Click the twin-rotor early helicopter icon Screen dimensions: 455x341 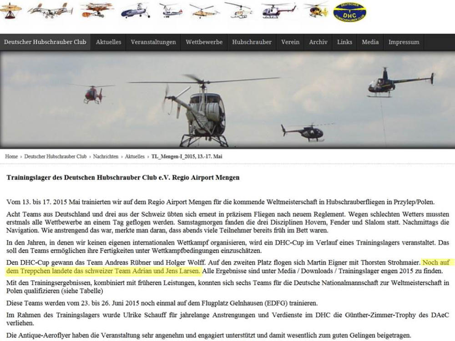click(50, 10)
